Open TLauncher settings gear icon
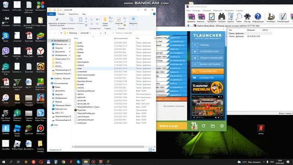Viewport: 293px width, 165px height. click(222, 126)
